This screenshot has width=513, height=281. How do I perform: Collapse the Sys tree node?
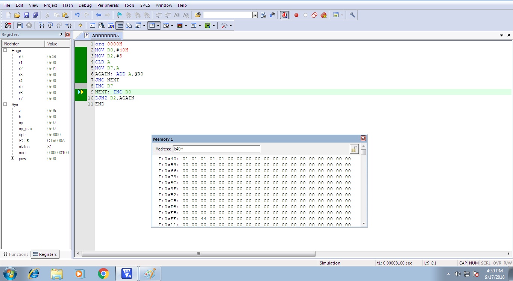point(6,104)
